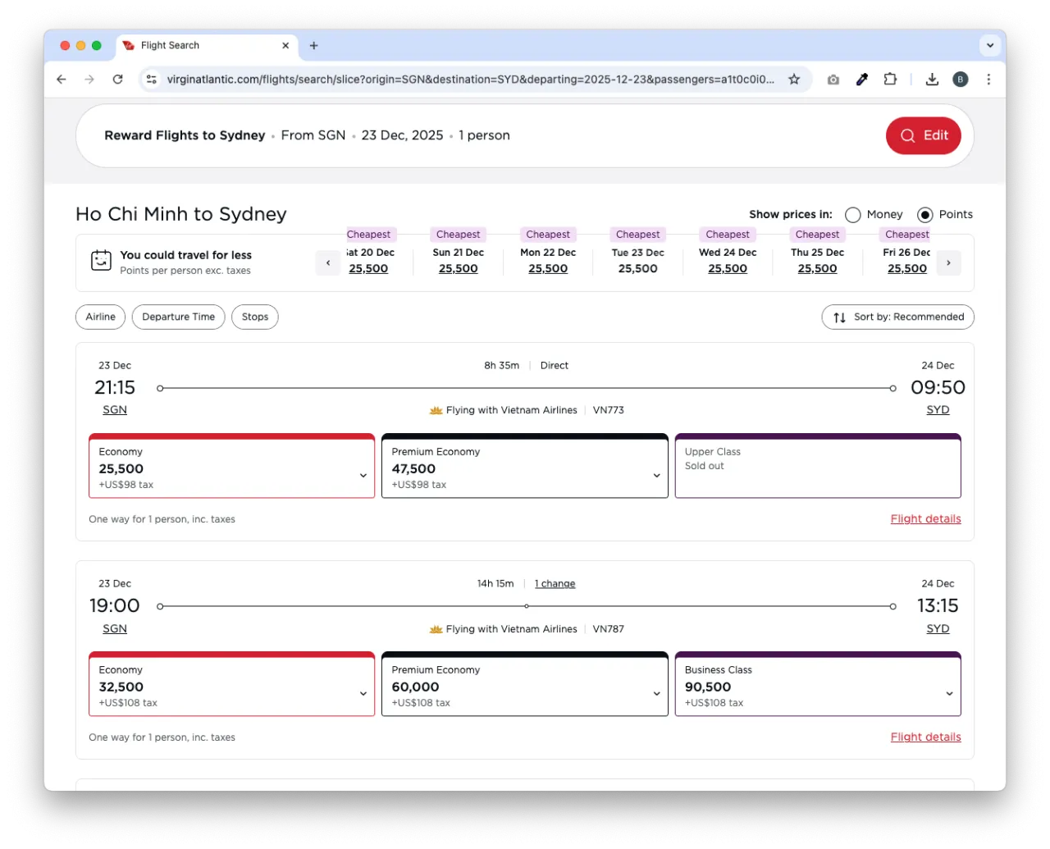Expand Economy 25,500 fare on VN773

click(x=232, y=466)
